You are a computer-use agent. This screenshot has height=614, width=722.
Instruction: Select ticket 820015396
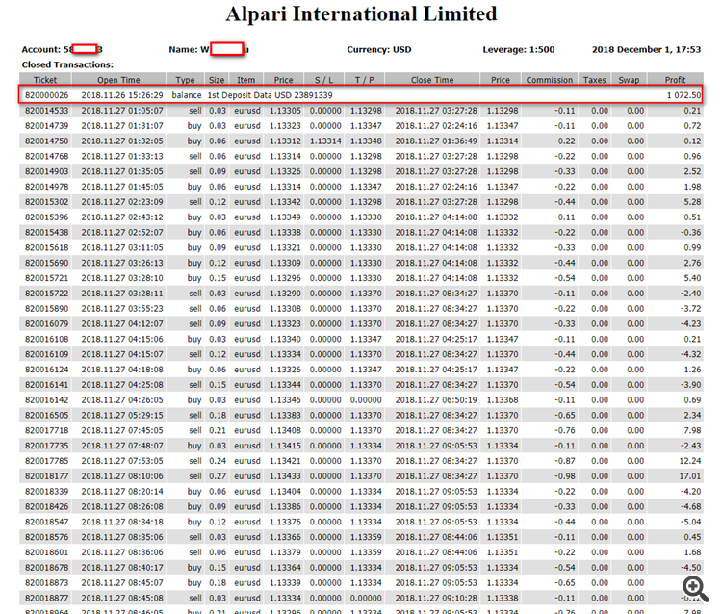(46, 217)
